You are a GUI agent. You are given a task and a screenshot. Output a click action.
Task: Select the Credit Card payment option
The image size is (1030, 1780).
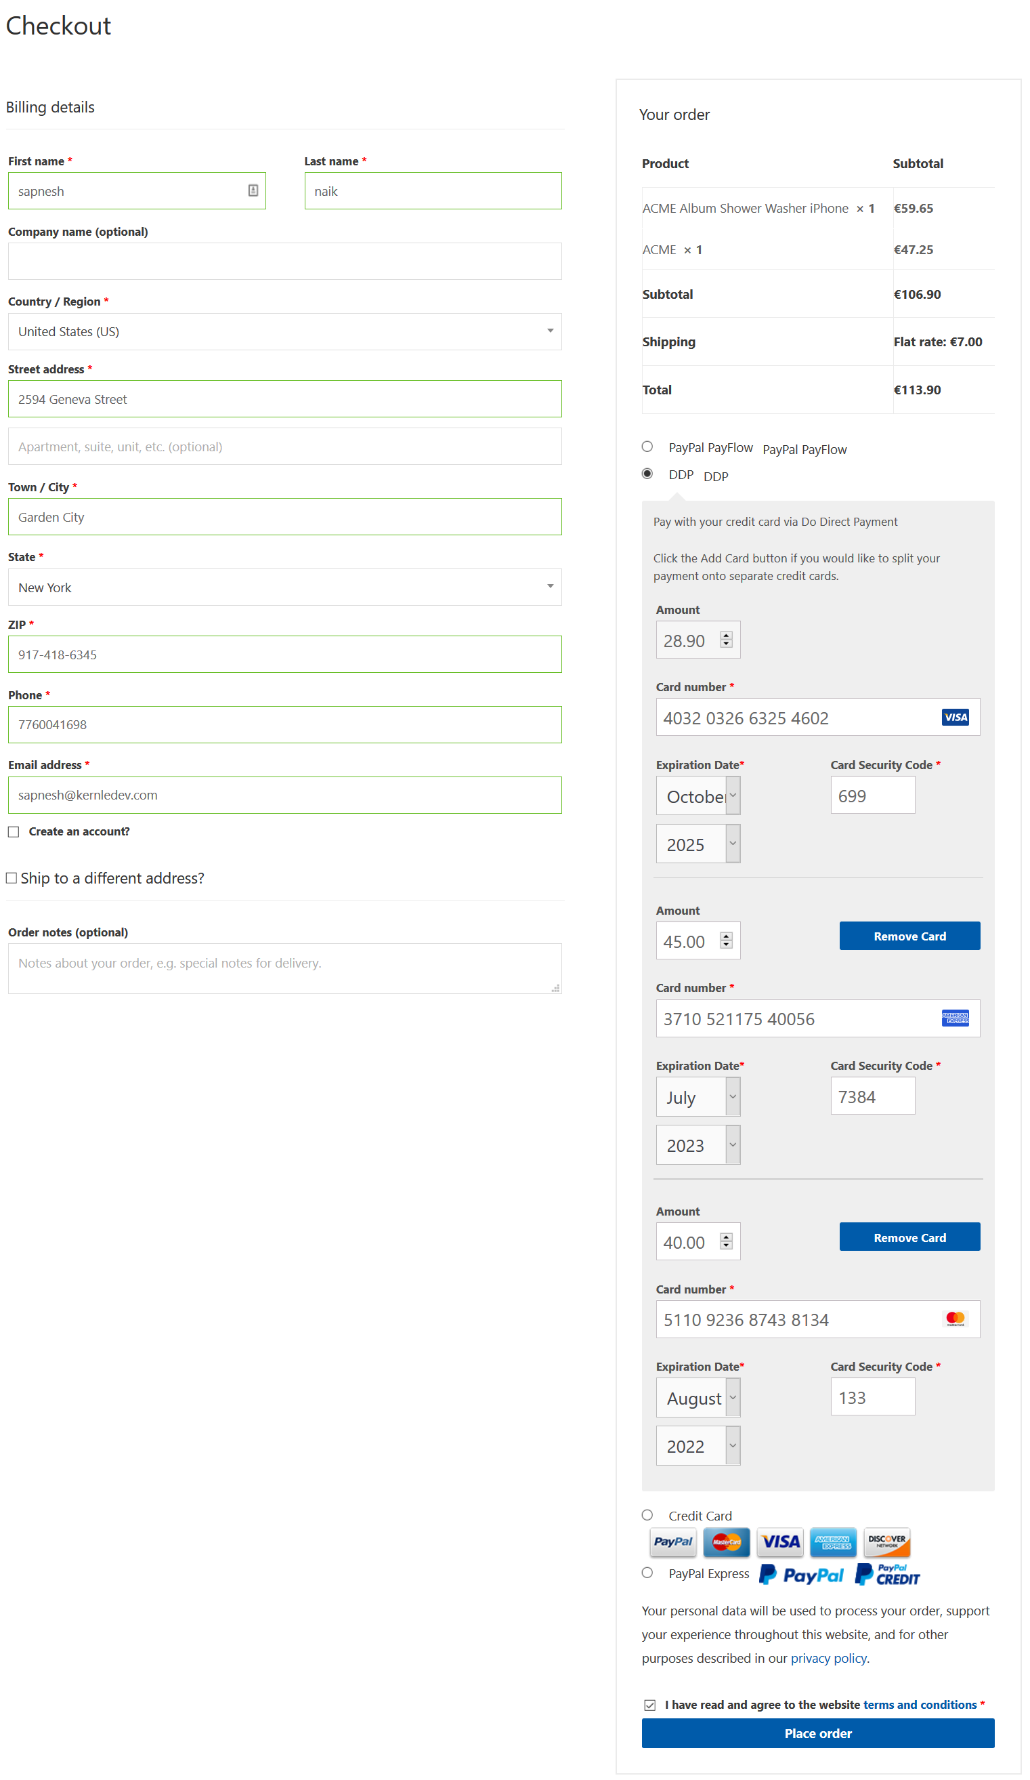(647, 1516)
